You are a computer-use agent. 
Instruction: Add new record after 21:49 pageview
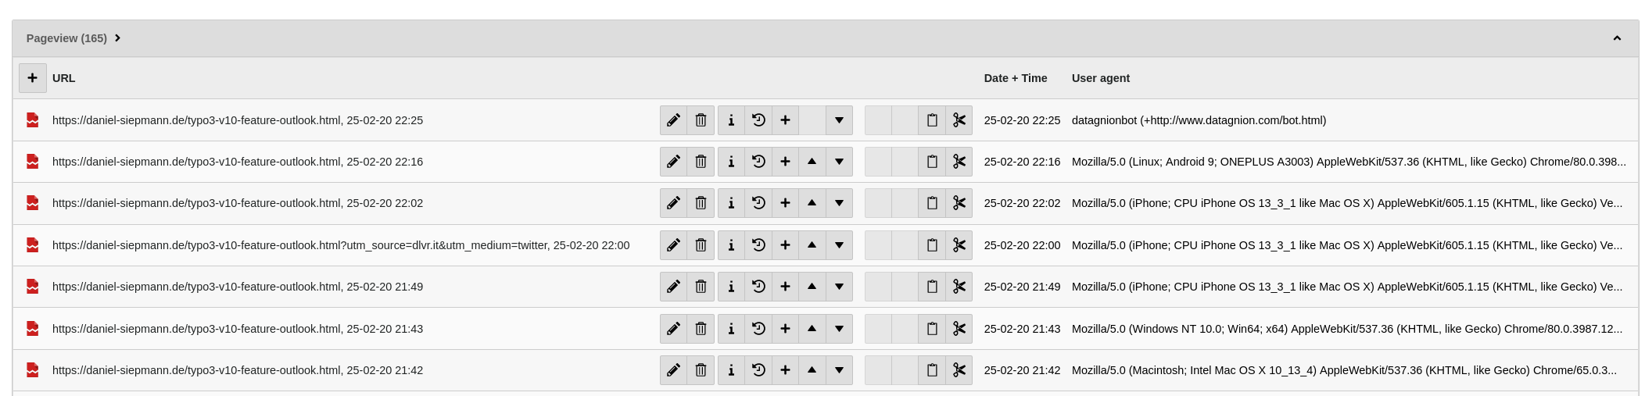(x=785, y=287)
